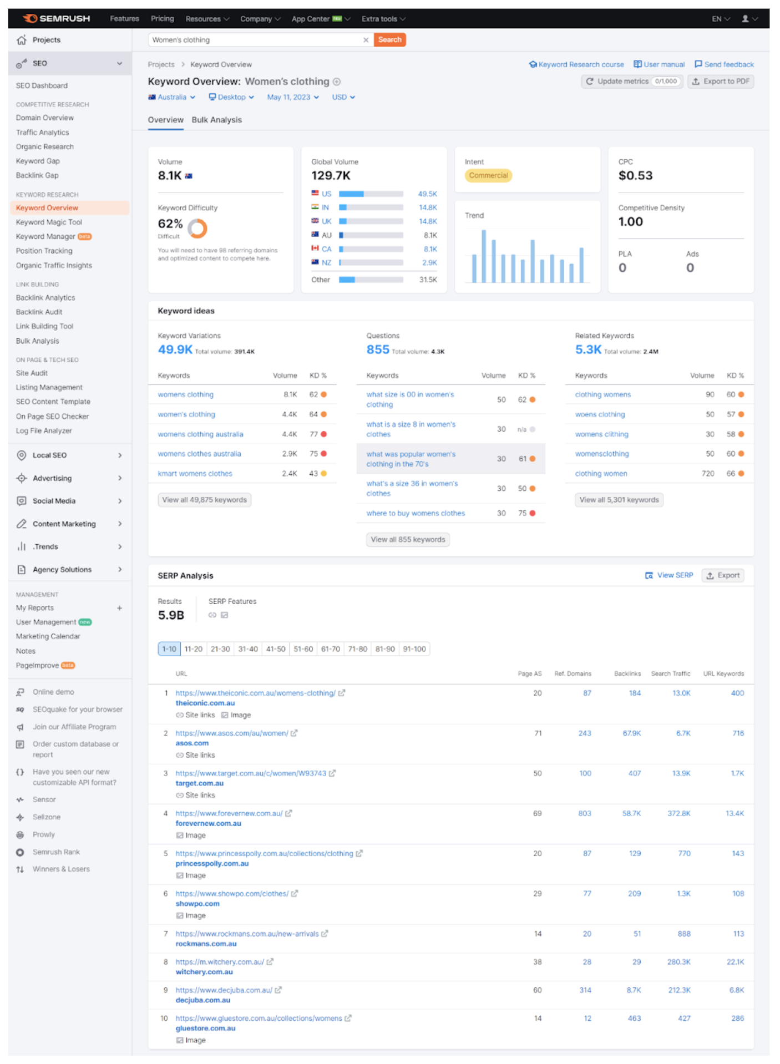
Task: Click Export to PDF button
Action: point(721,82)
